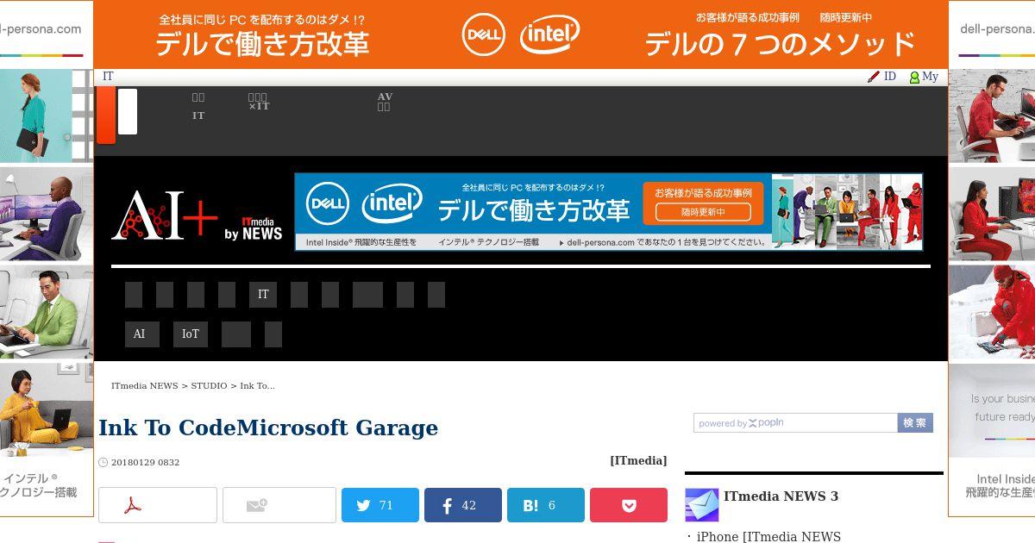1035x543 pixels.
Task: Click the Ink To... breadcrumb item
Action: (x=257, y=386)
